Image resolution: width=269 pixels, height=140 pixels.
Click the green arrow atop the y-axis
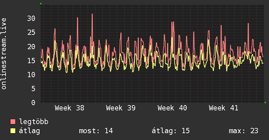[41, 4]
